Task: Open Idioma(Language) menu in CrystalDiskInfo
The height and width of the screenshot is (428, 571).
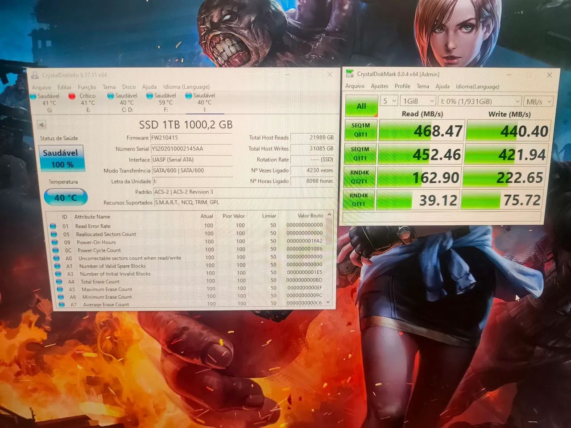Action: click(186, 87)
